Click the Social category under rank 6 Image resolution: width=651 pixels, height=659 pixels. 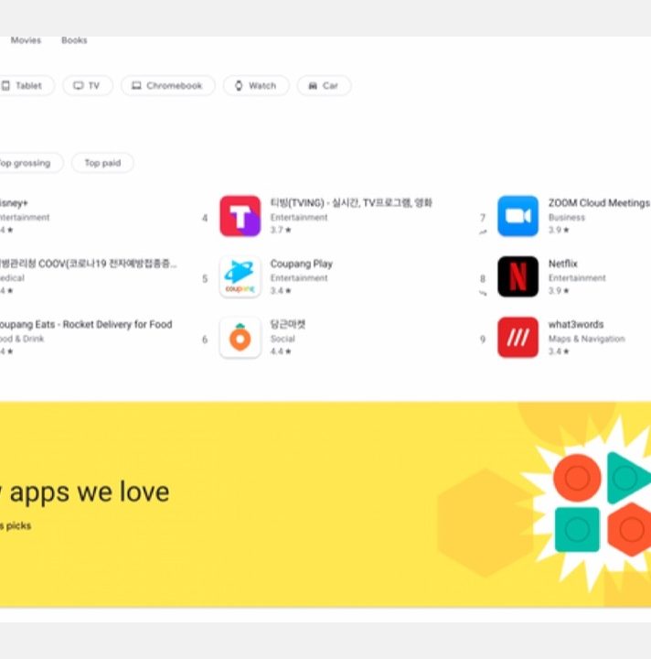pos(283,339)
